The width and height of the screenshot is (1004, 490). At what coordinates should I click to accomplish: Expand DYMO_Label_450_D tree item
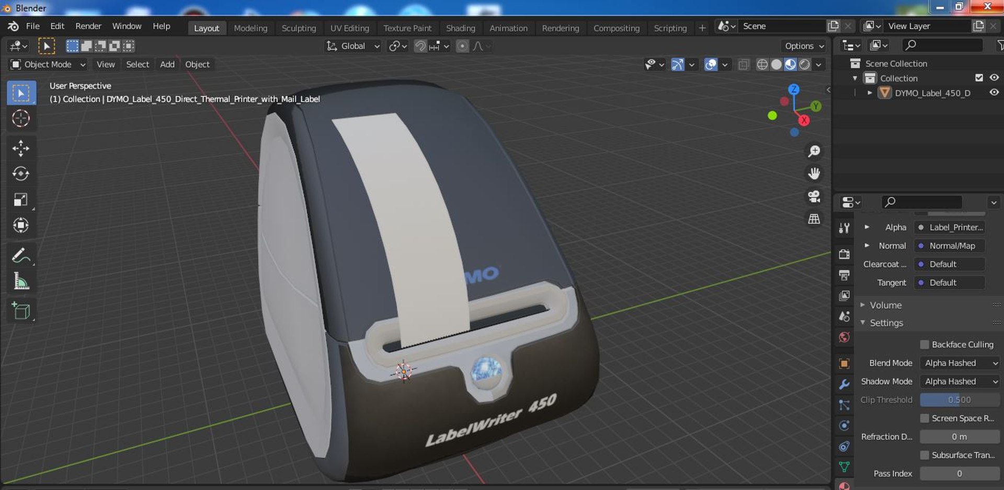[x=870, y=93]
